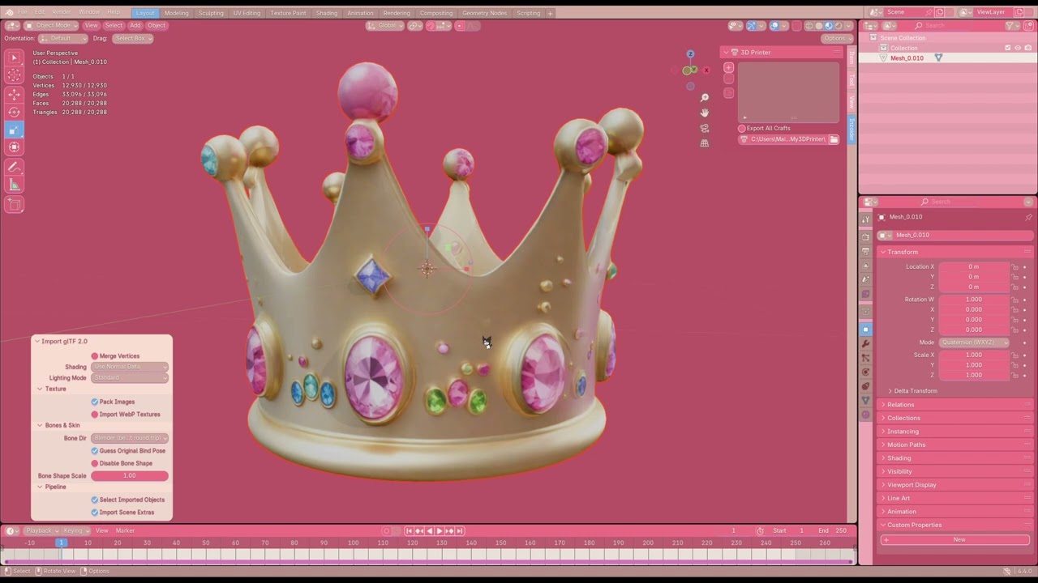This screenshot has width=1038, height=583.
Task: Click the Location X value field
Action: click(974, 266)
